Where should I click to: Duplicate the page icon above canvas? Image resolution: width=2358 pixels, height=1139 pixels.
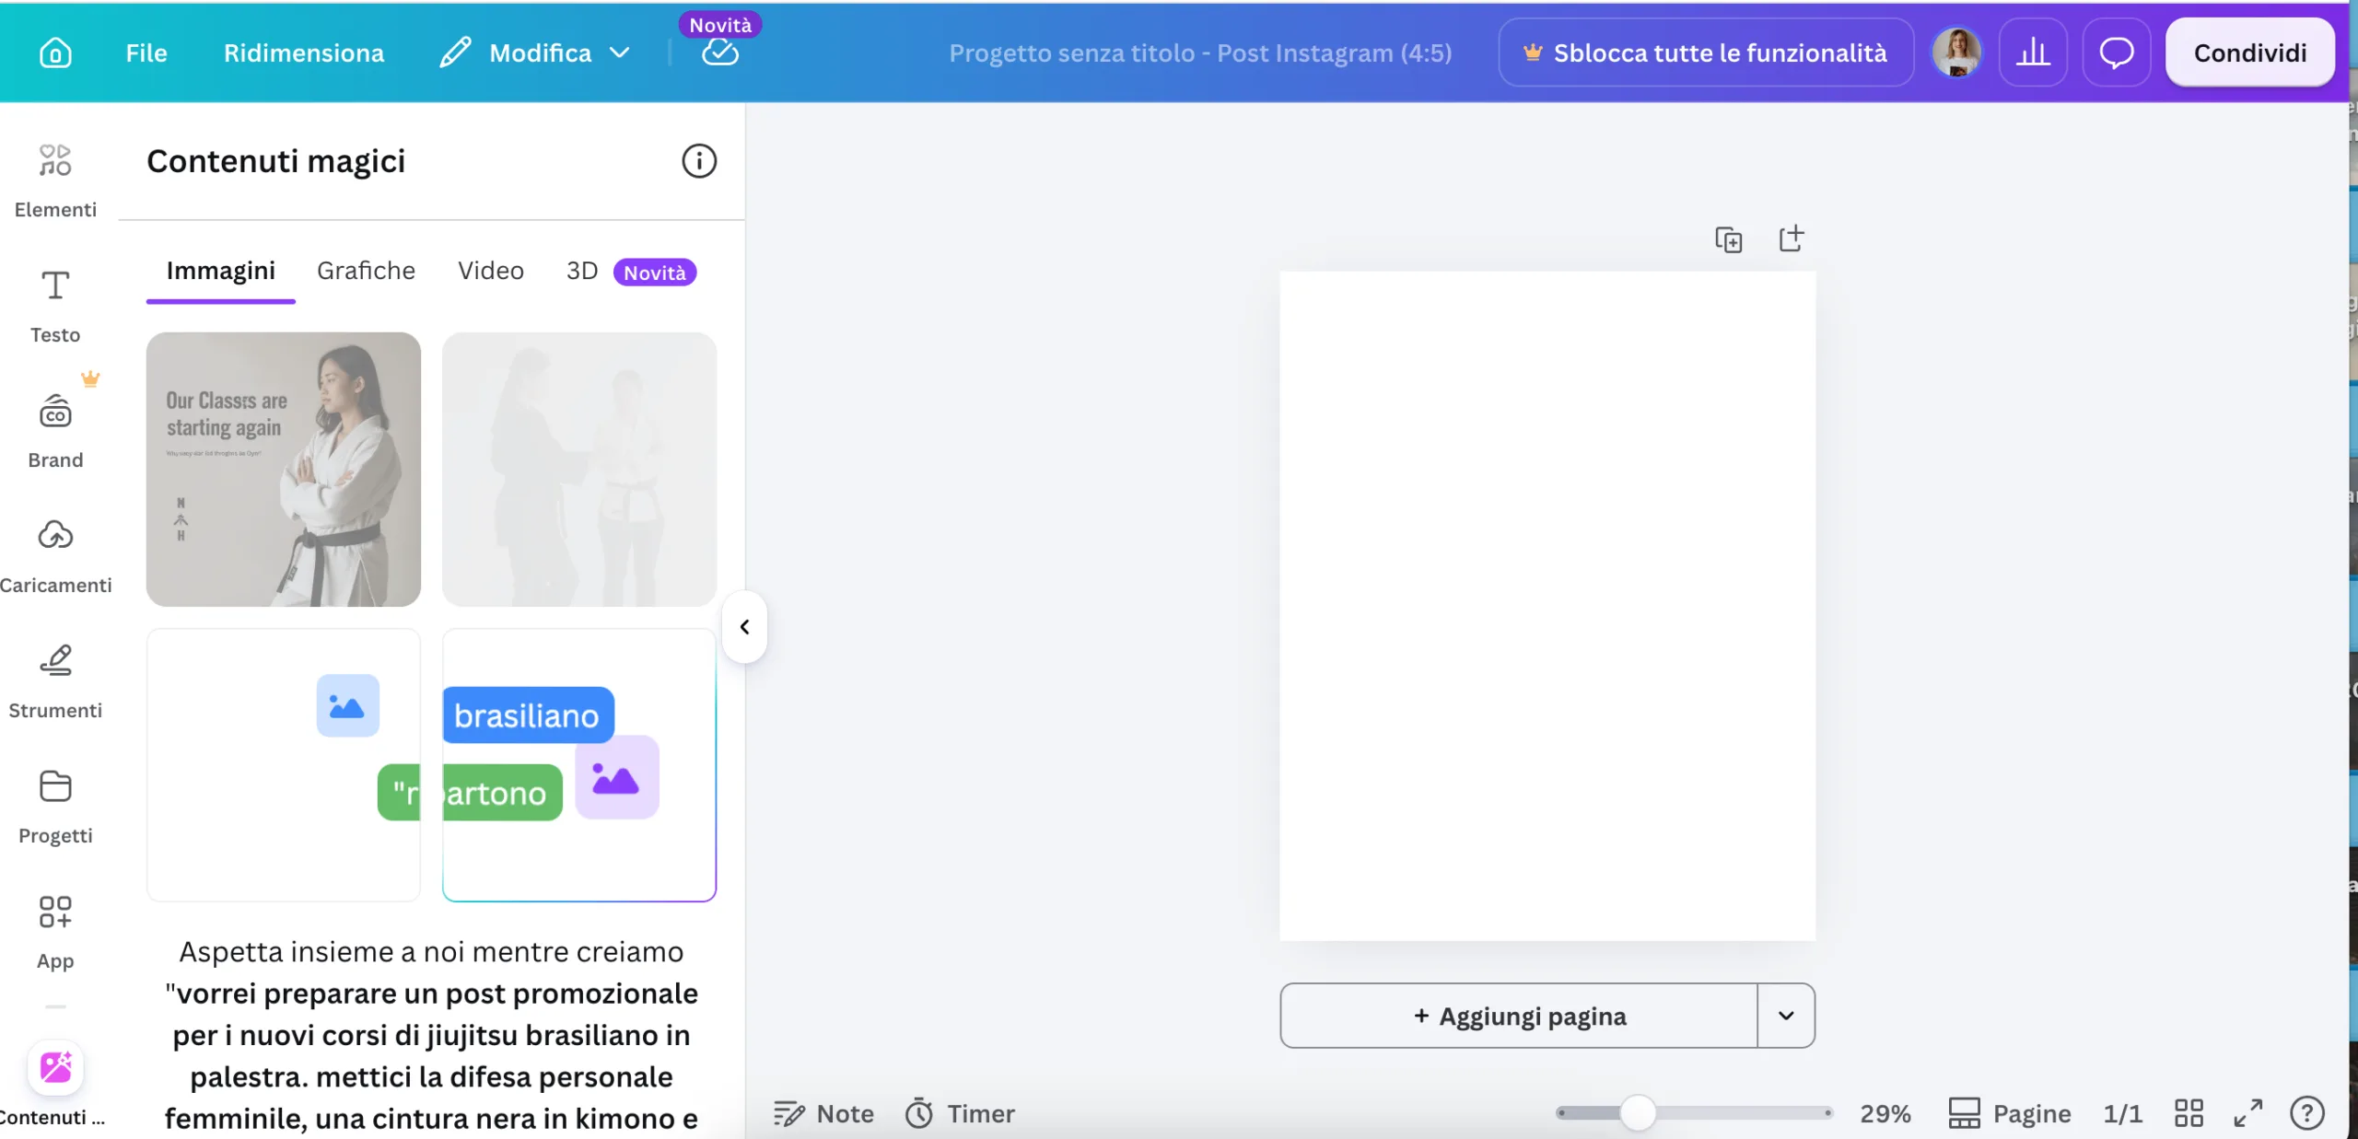(x=1728, y=239)
